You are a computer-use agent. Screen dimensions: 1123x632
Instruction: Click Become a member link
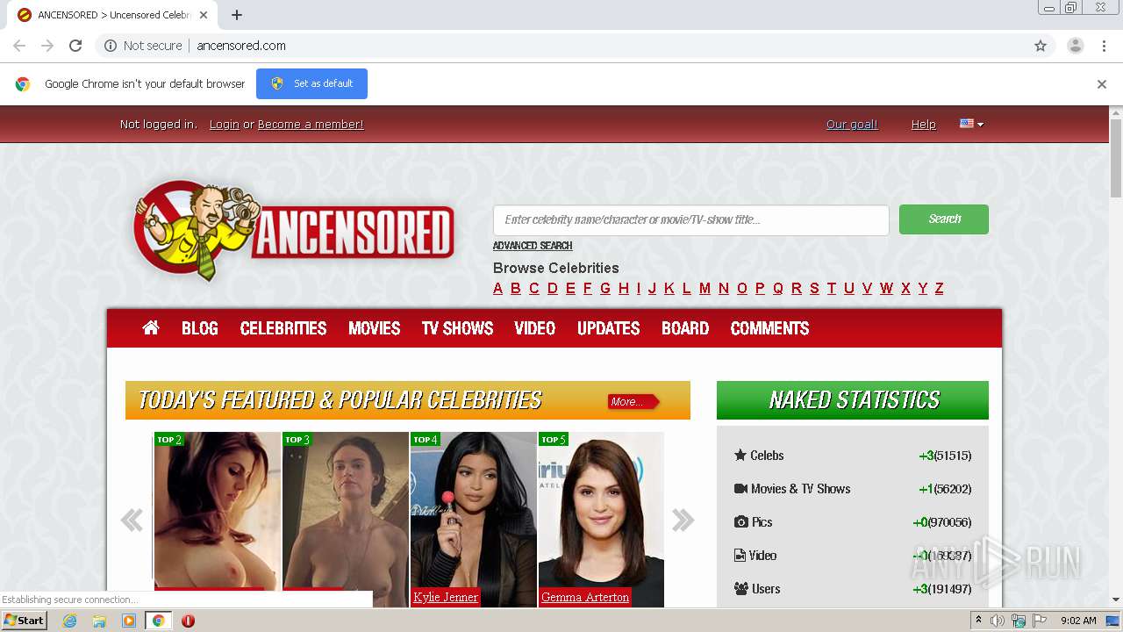pos(311,125)
